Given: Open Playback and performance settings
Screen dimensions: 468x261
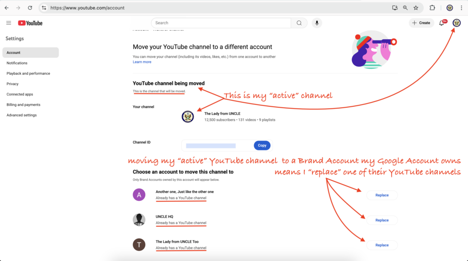Looking at the screenshot, I should pos(28,73).
